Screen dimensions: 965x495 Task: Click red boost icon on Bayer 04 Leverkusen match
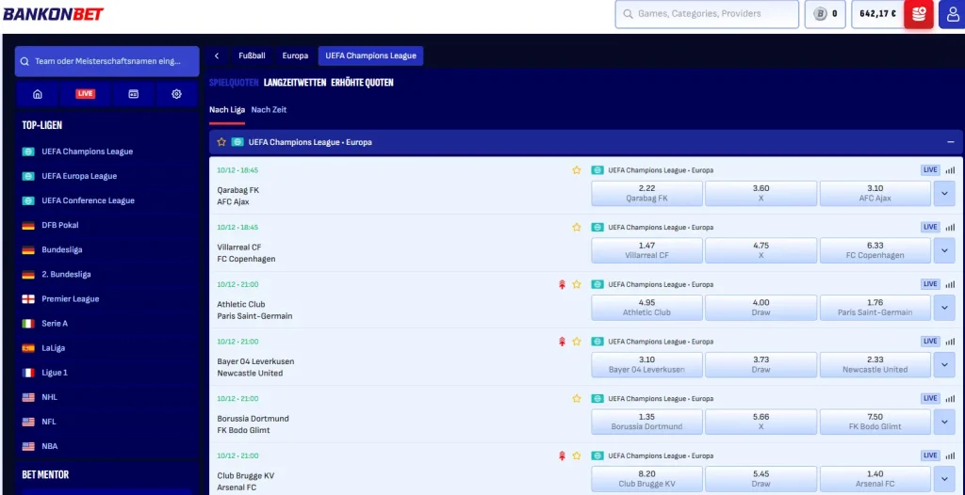click(562, 342)
